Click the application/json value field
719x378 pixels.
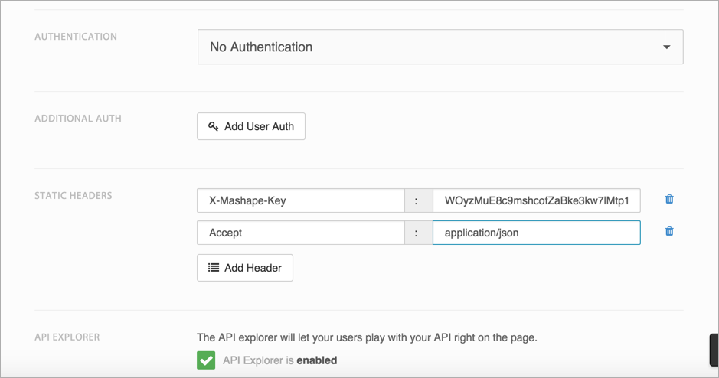tap(536, 233)
